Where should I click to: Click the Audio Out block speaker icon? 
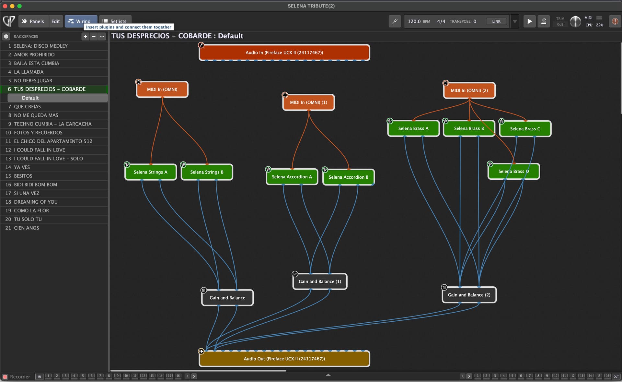click(201, 351)
